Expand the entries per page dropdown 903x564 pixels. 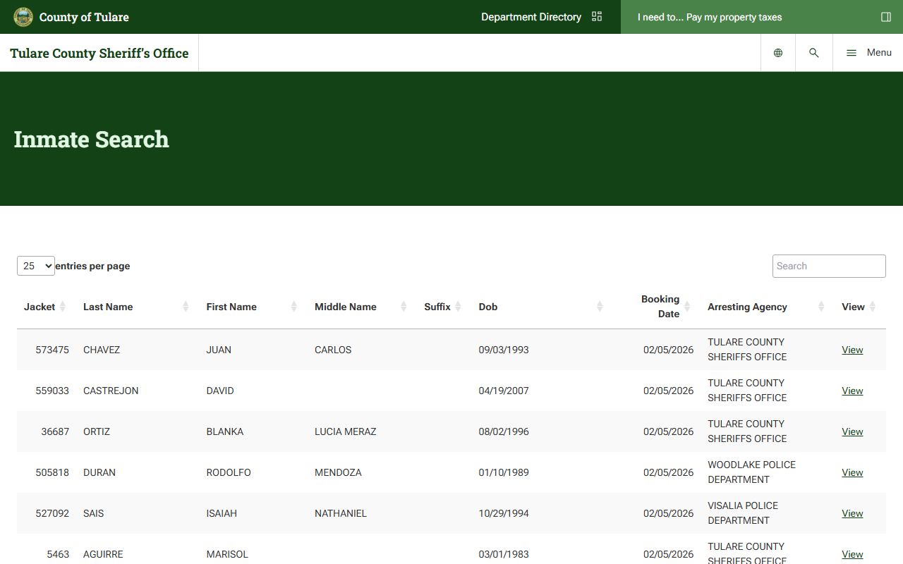tap(36, 266)
